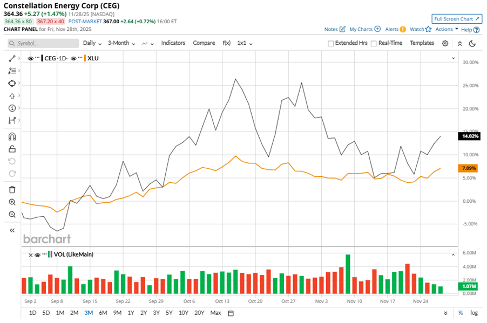Click the XLU orange color swatch
Image resolution: width=487 pixels, height=323 pixels.
click(x=85, y=58)
